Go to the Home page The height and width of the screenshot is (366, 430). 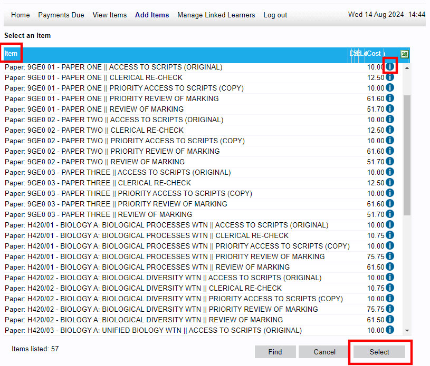[x=20, y=15]
